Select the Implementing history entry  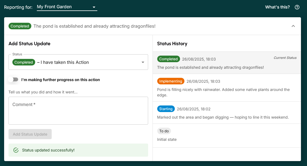(223, 92)
